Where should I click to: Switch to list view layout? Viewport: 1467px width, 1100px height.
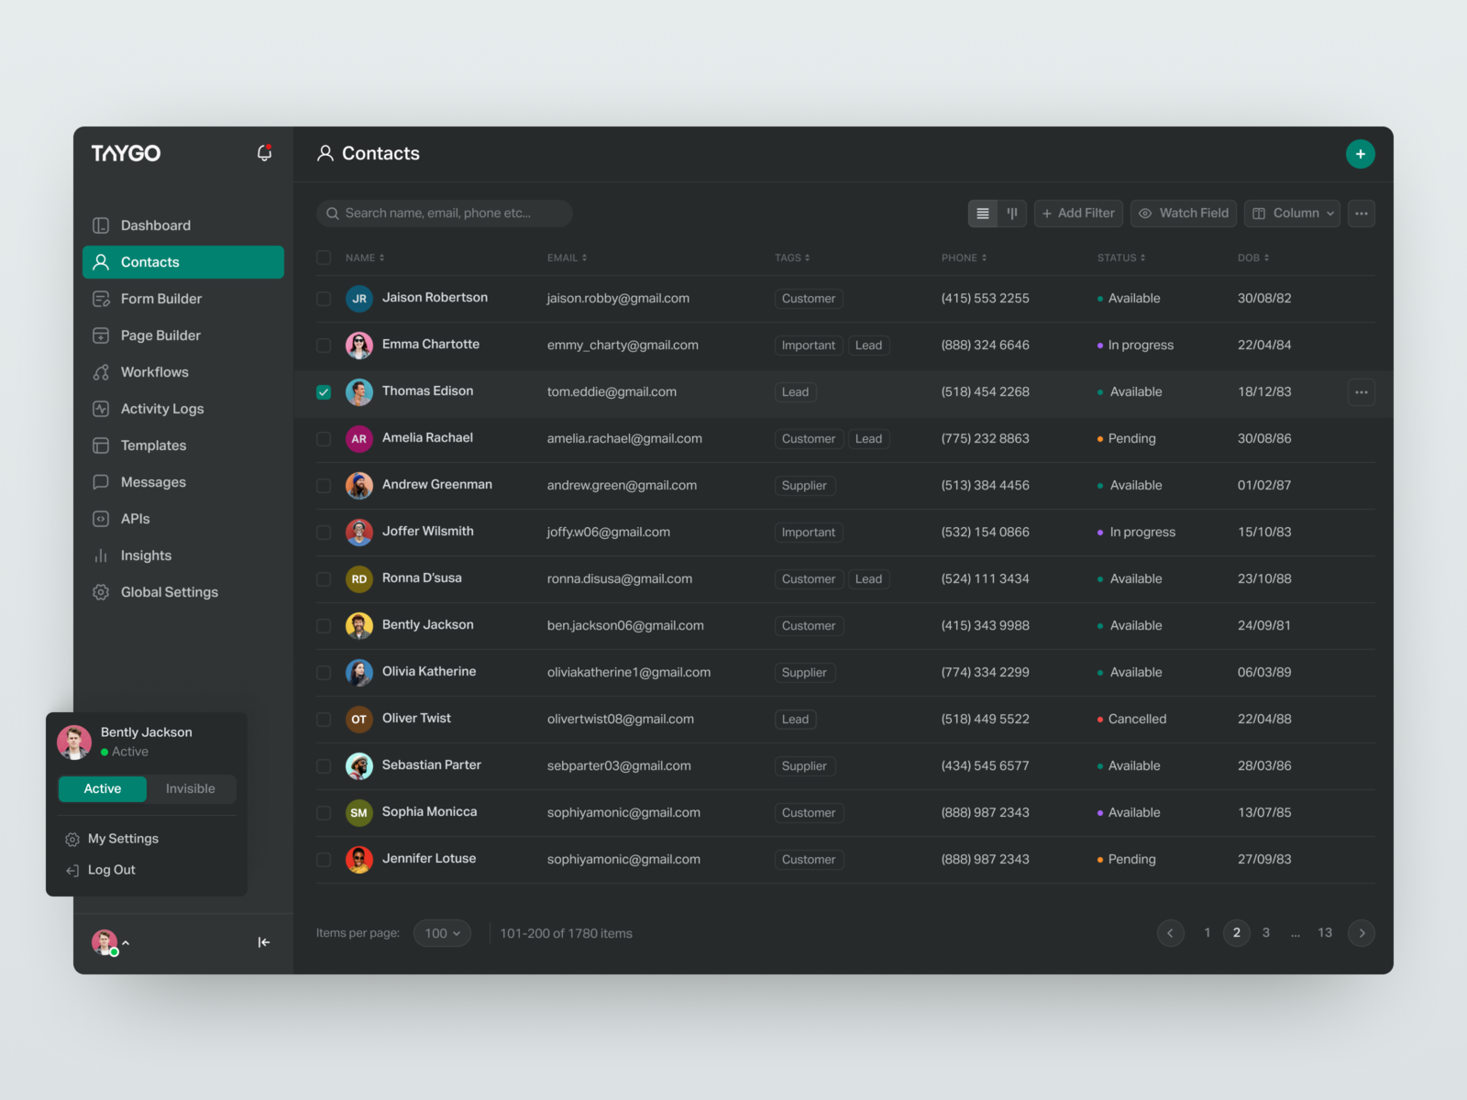pyautogui.click(x=982, y=213)
